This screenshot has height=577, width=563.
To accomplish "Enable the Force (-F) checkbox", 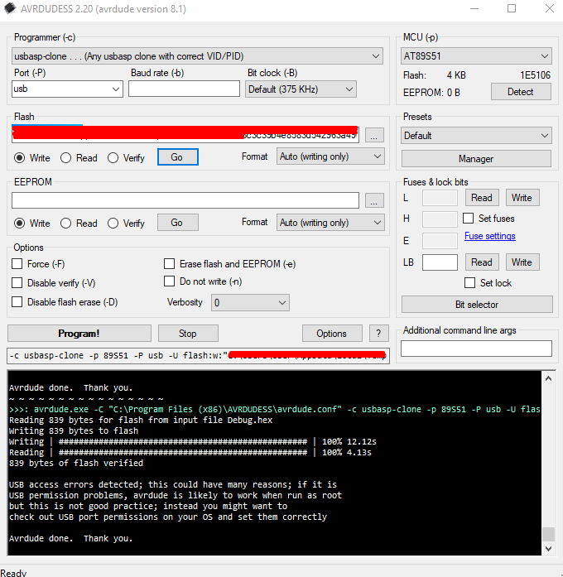I will 17,264.
